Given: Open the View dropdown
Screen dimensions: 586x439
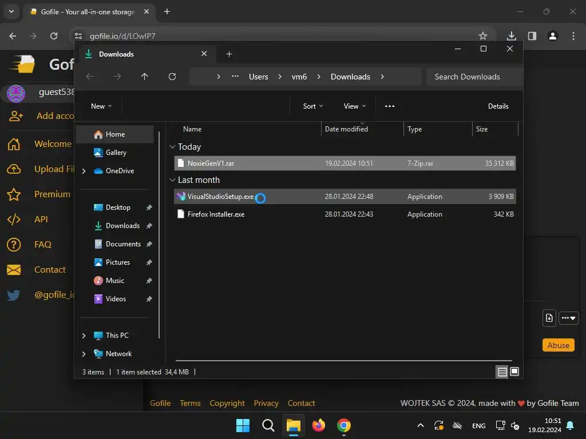Looking at the screenshot, I should point(355,106).
